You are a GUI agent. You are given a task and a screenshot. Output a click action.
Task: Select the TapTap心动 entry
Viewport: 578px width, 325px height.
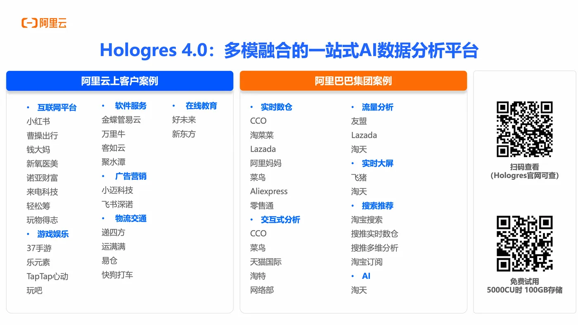(47, 276)
